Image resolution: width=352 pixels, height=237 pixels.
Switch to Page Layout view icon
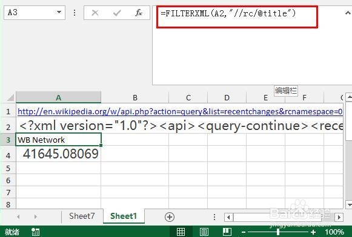[204, 232]
